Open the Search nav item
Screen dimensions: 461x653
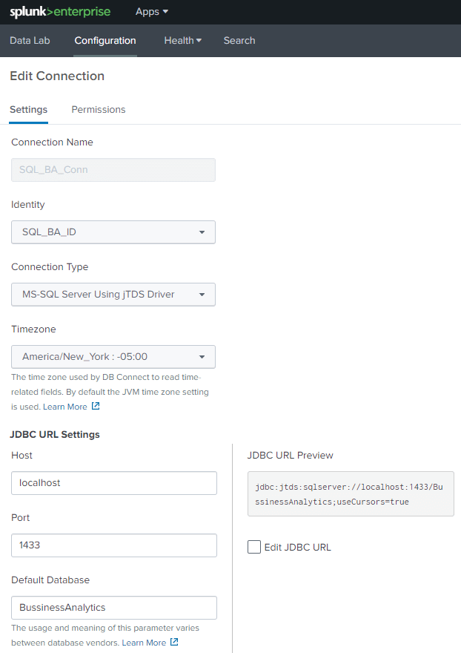(239, 41)
